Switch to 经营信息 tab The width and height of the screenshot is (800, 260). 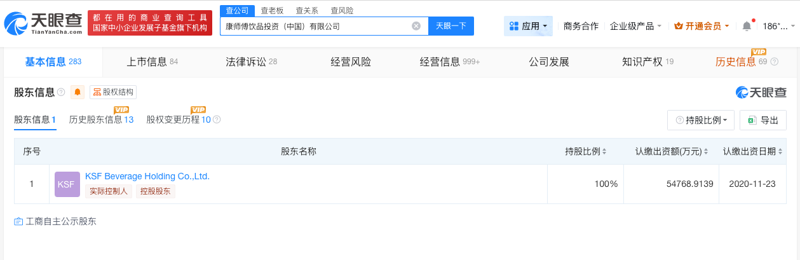[x=449, y=62]
